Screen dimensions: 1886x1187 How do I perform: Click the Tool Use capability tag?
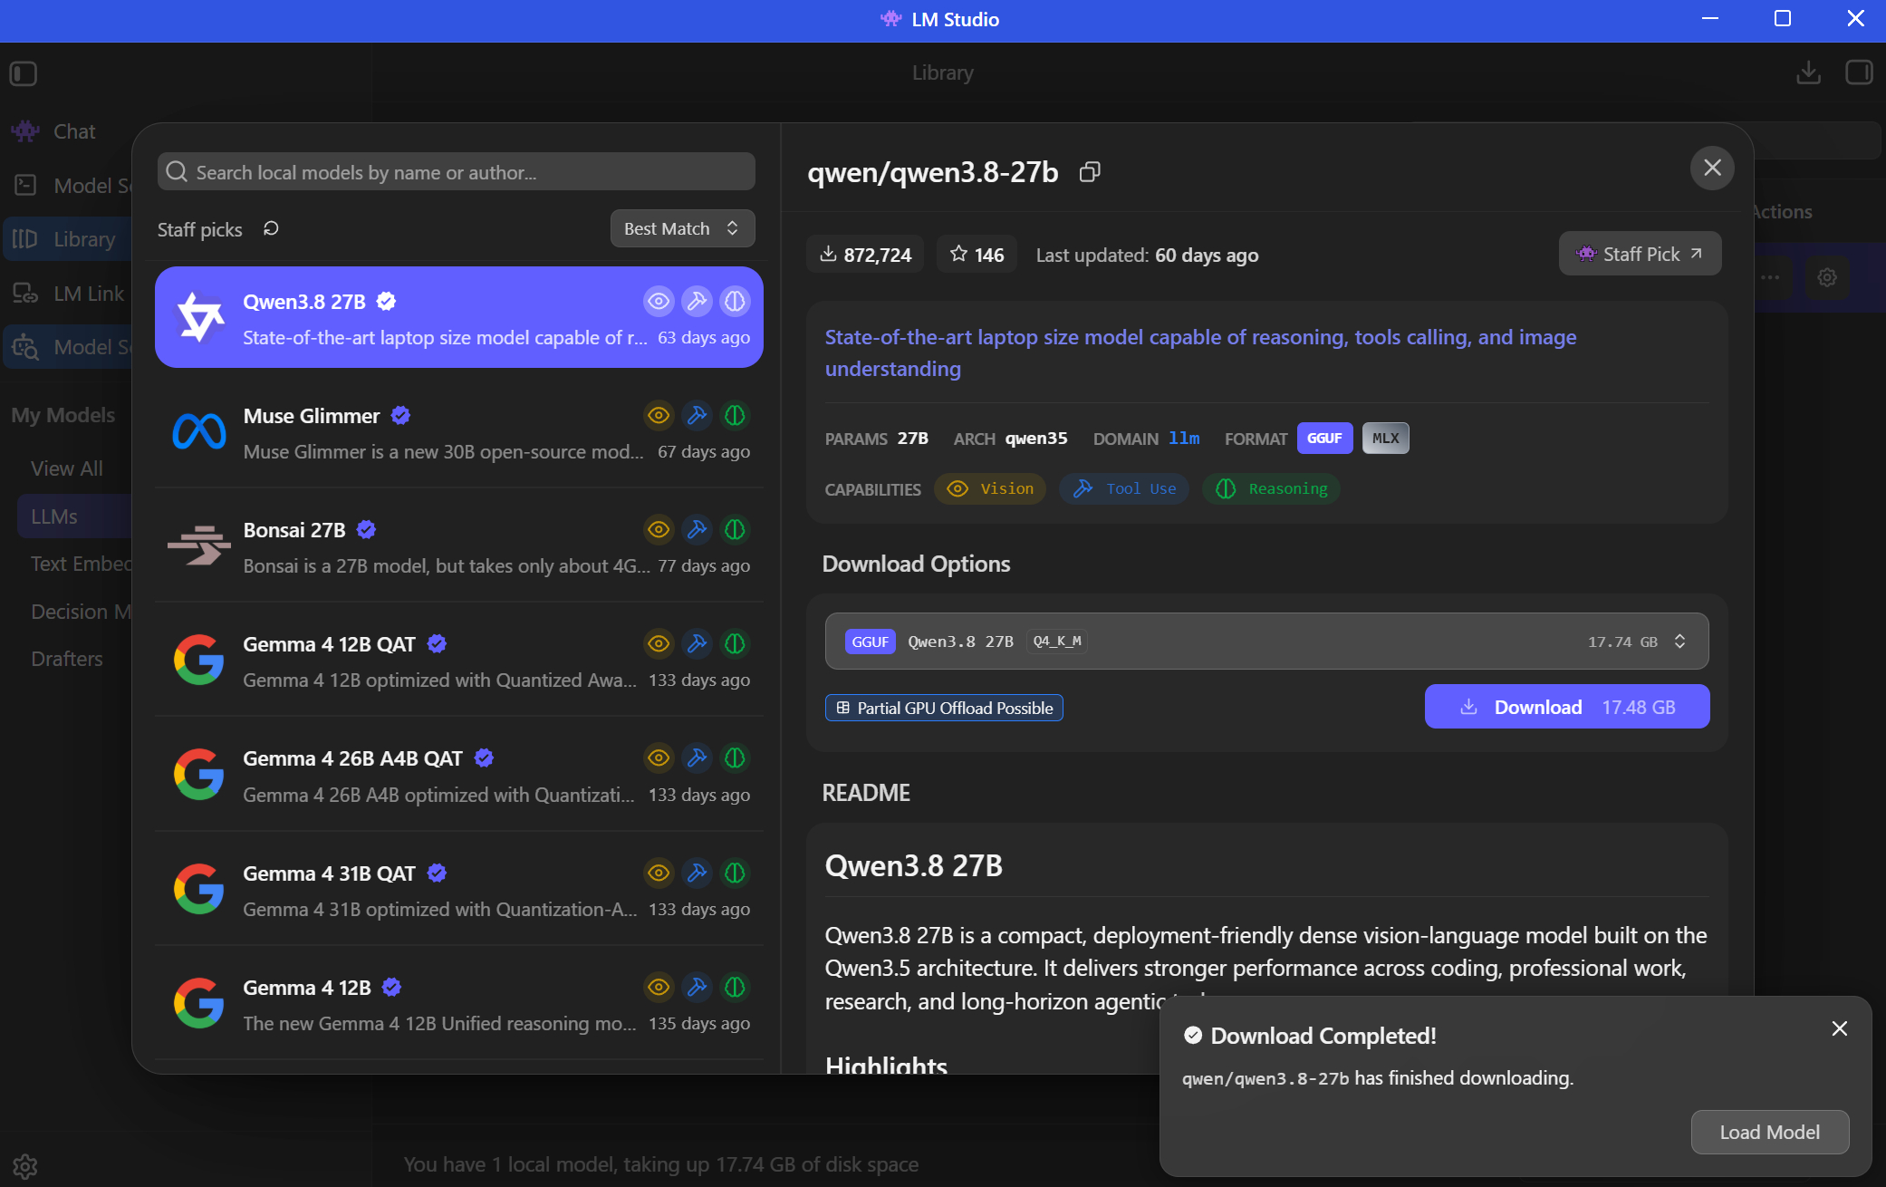pos(1124,489)
